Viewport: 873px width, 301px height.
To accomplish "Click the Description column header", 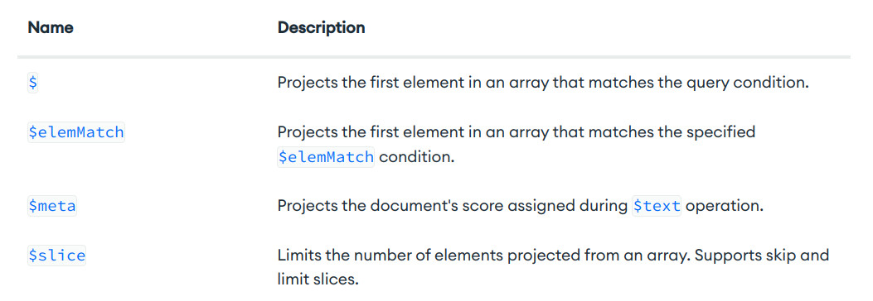I will point(321,27).
